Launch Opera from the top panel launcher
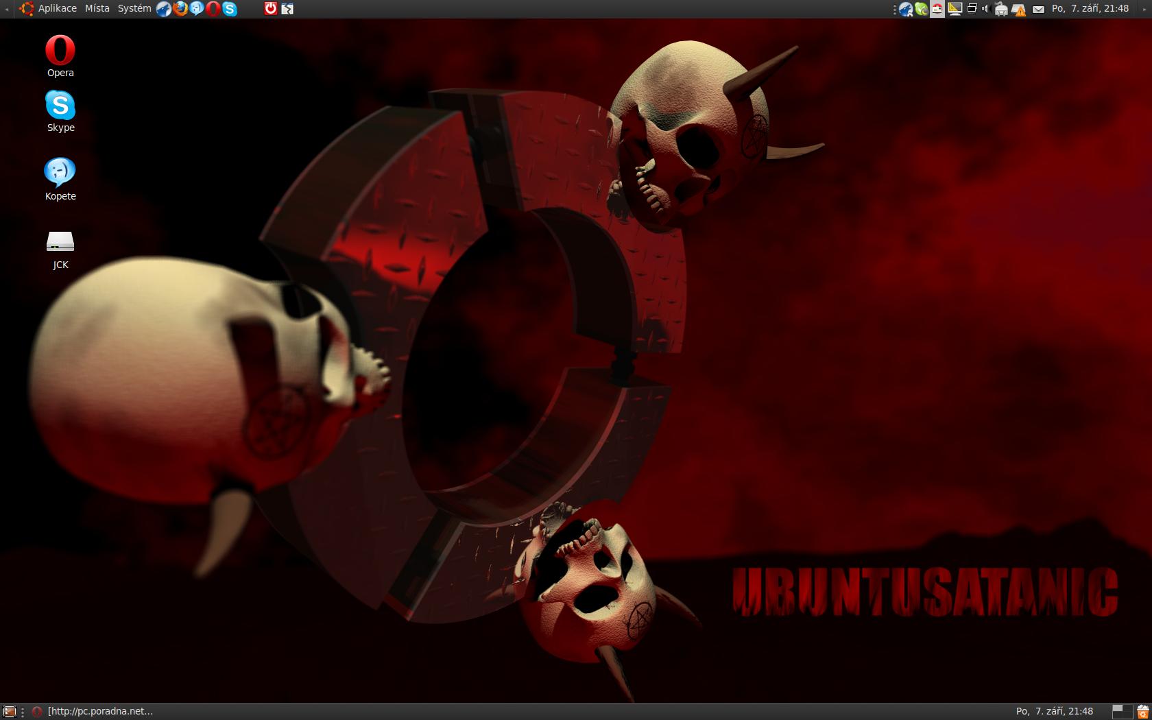 coord(213,9)
